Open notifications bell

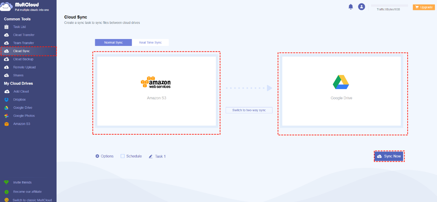[351, 7]
